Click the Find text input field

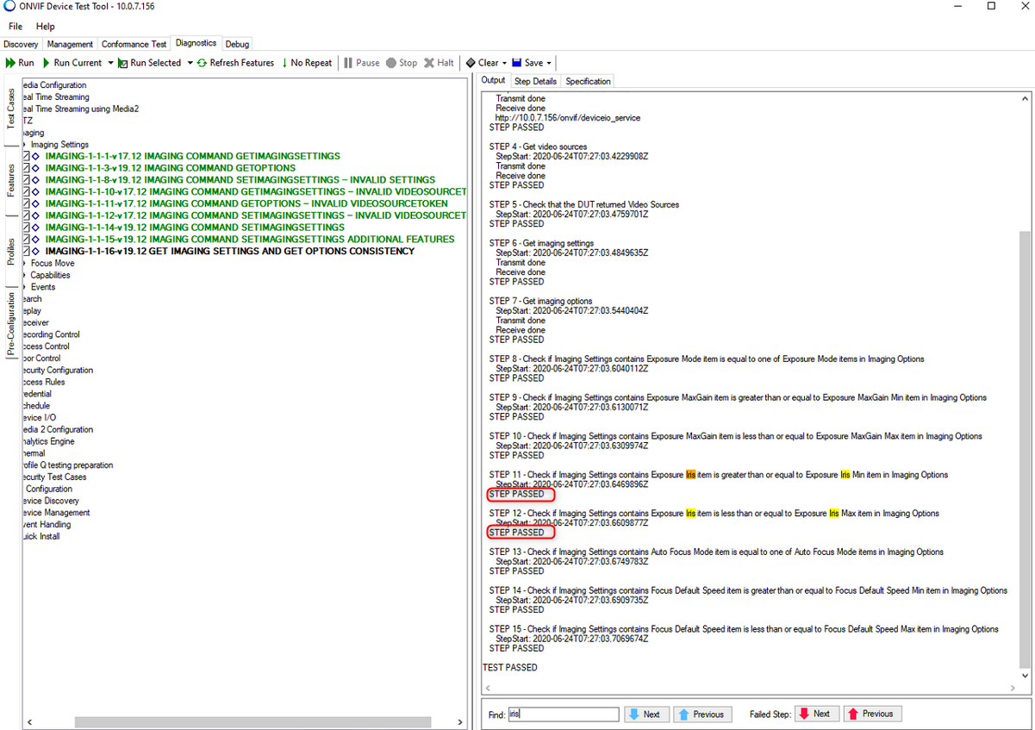[x=563, y=714]
